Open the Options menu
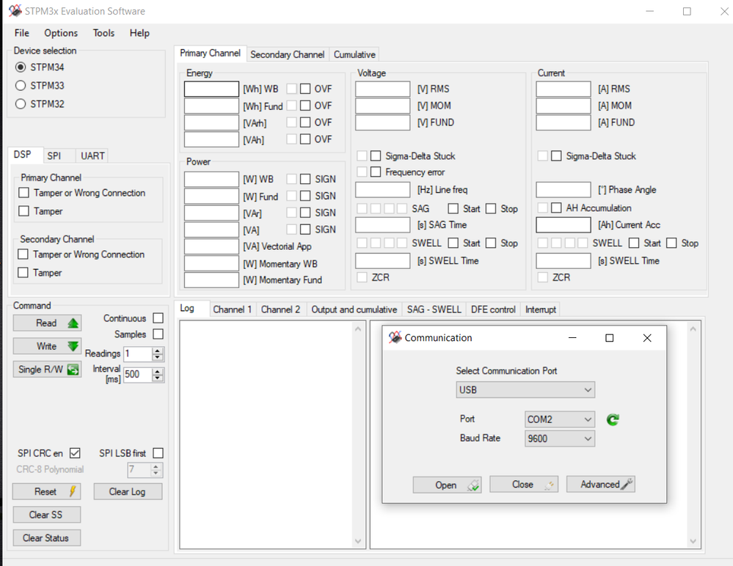This screenshot has height=566, width=733. 61,33
